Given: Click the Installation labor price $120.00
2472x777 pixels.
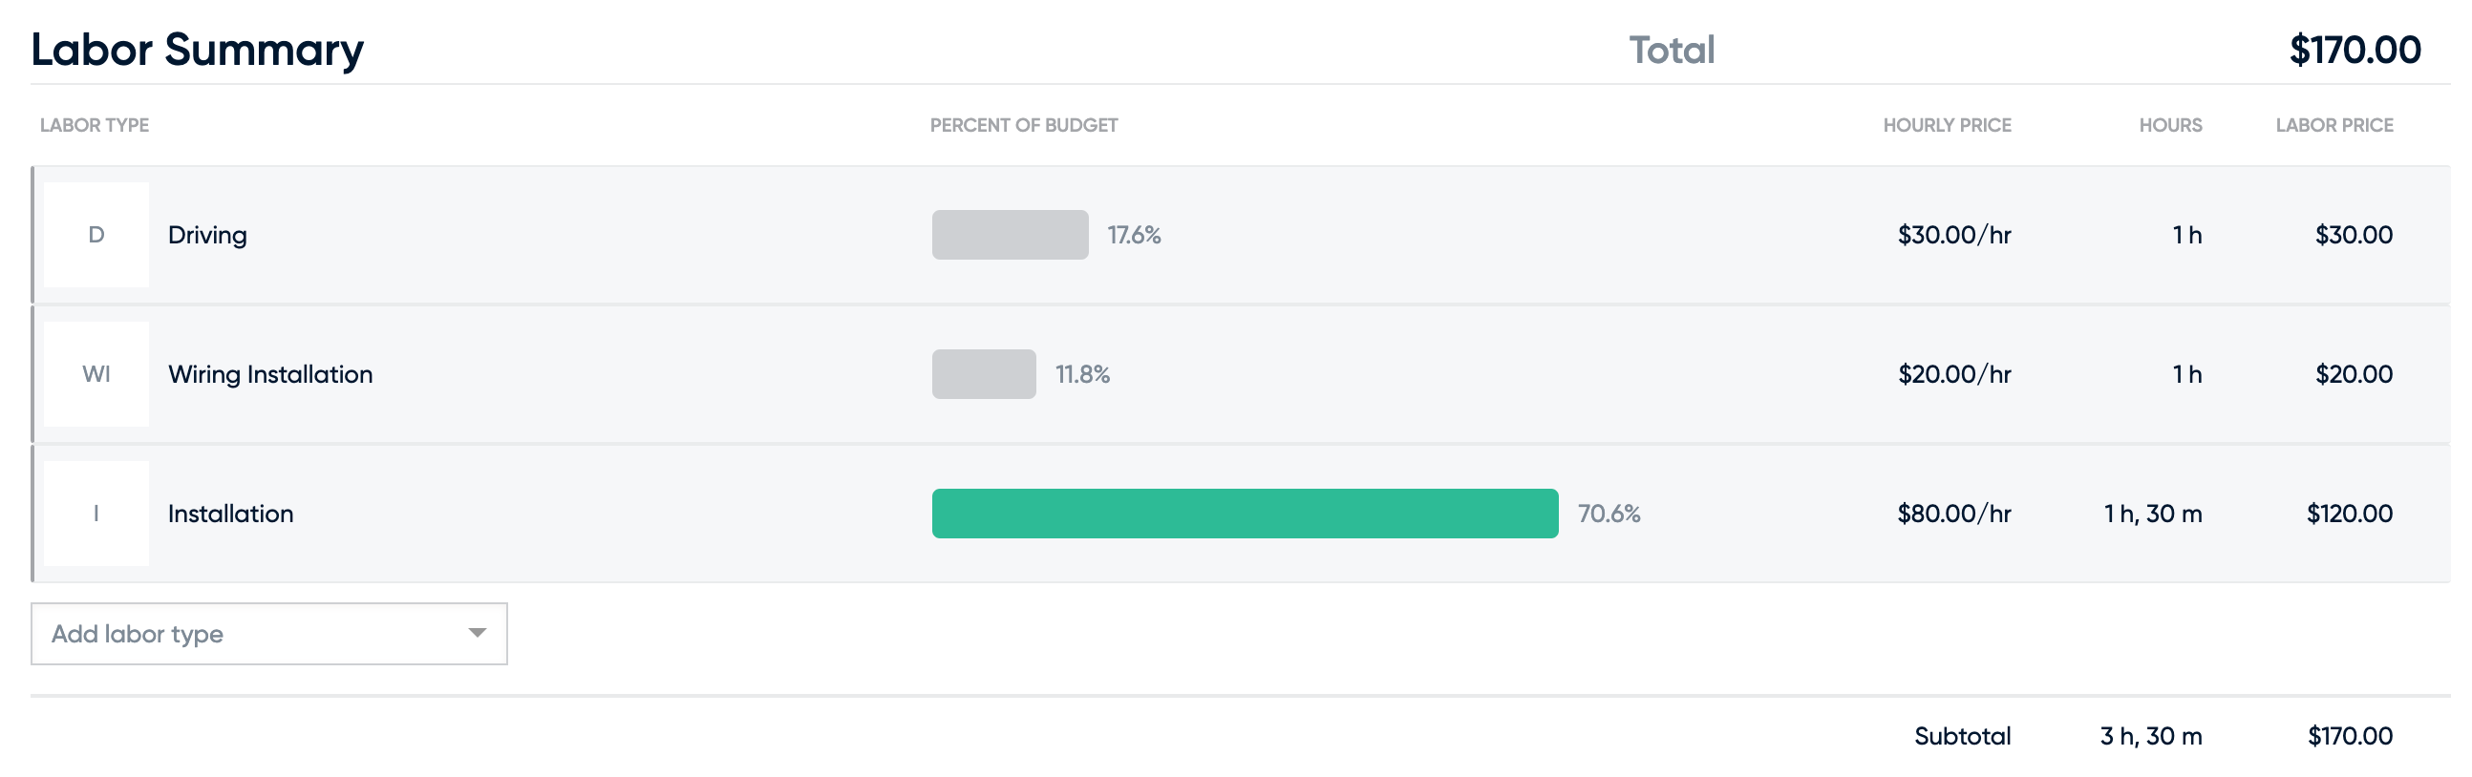Looking at the screenshot, I should click(x=2349, y=514).
